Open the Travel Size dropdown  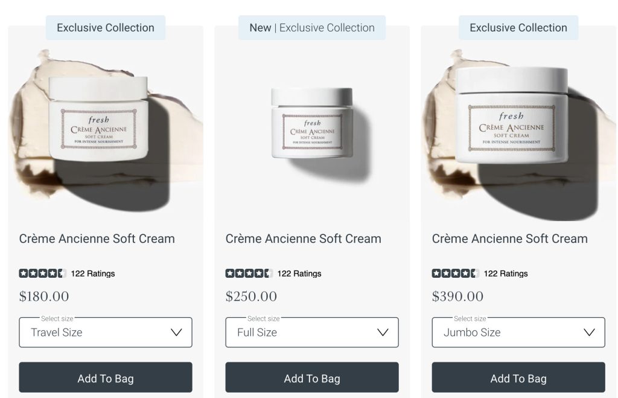coord(106,332)
